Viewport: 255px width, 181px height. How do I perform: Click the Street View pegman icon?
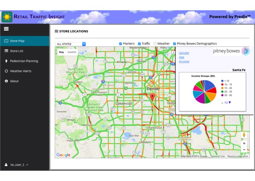pyautogui.click(x=244, y=135)
